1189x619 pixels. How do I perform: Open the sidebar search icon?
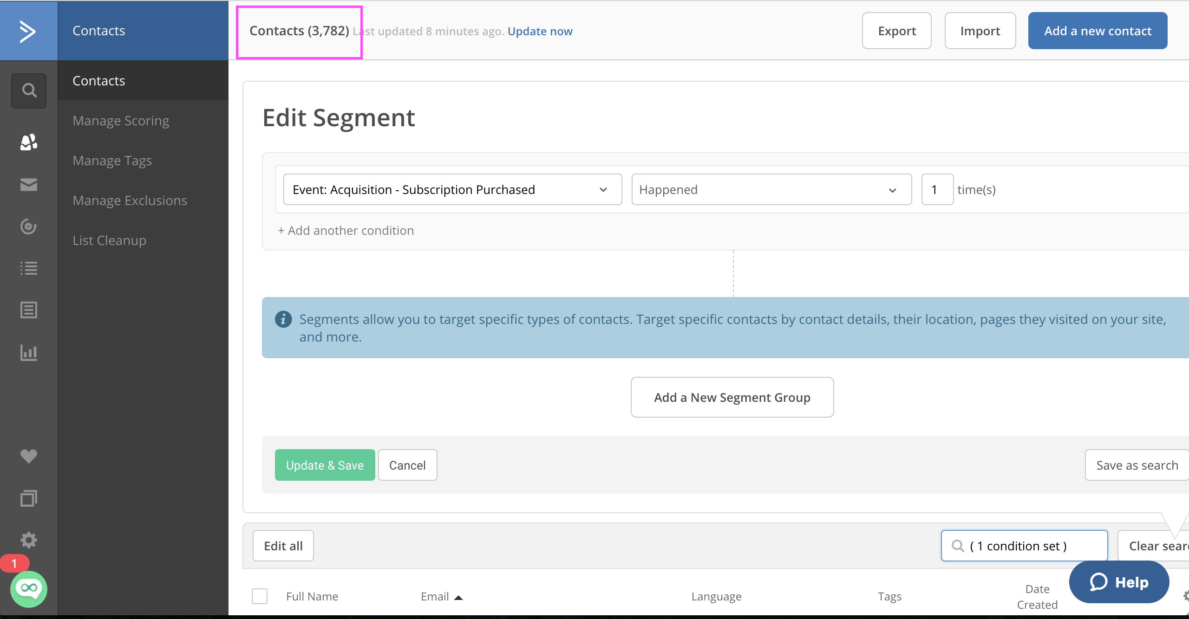pyautogui.click(x=29, y=90)
